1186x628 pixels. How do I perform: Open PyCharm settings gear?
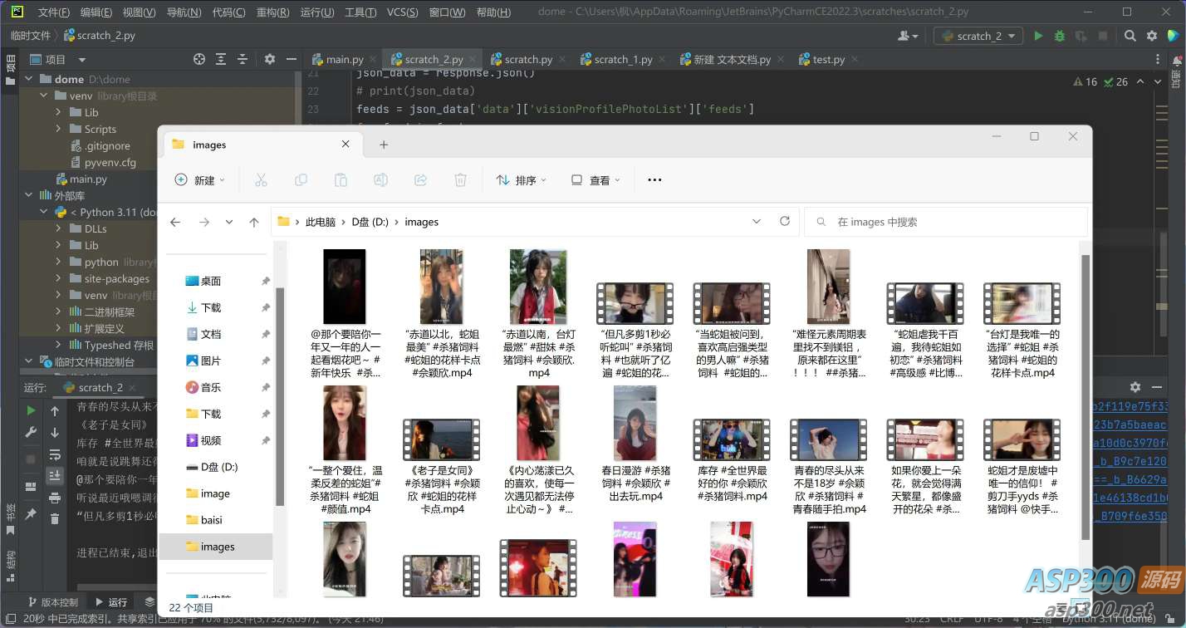(1151, 35)
